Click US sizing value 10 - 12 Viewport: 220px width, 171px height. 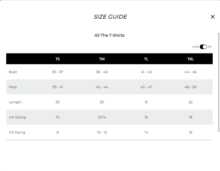point(102,132)
